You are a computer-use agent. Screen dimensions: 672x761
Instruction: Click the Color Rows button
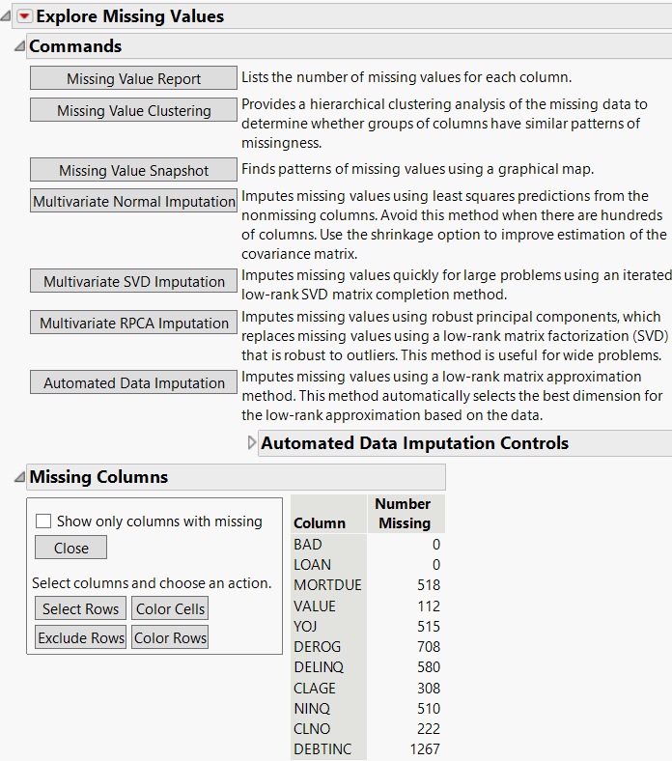170,637
